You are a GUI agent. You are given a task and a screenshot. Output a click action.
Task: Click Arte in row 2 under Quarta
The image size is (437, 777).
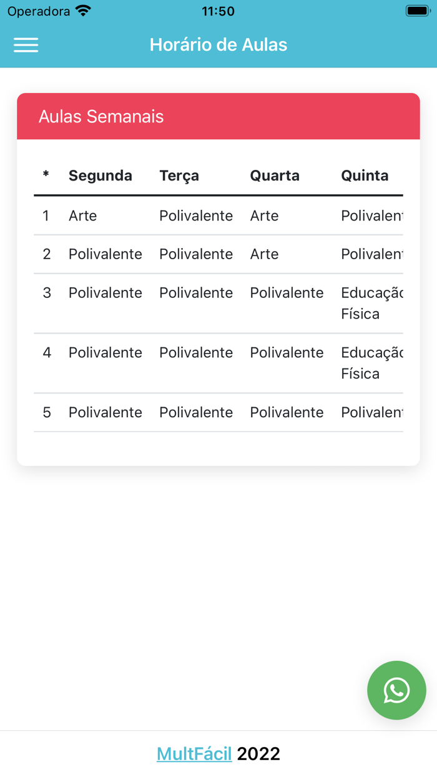point(264,254)
